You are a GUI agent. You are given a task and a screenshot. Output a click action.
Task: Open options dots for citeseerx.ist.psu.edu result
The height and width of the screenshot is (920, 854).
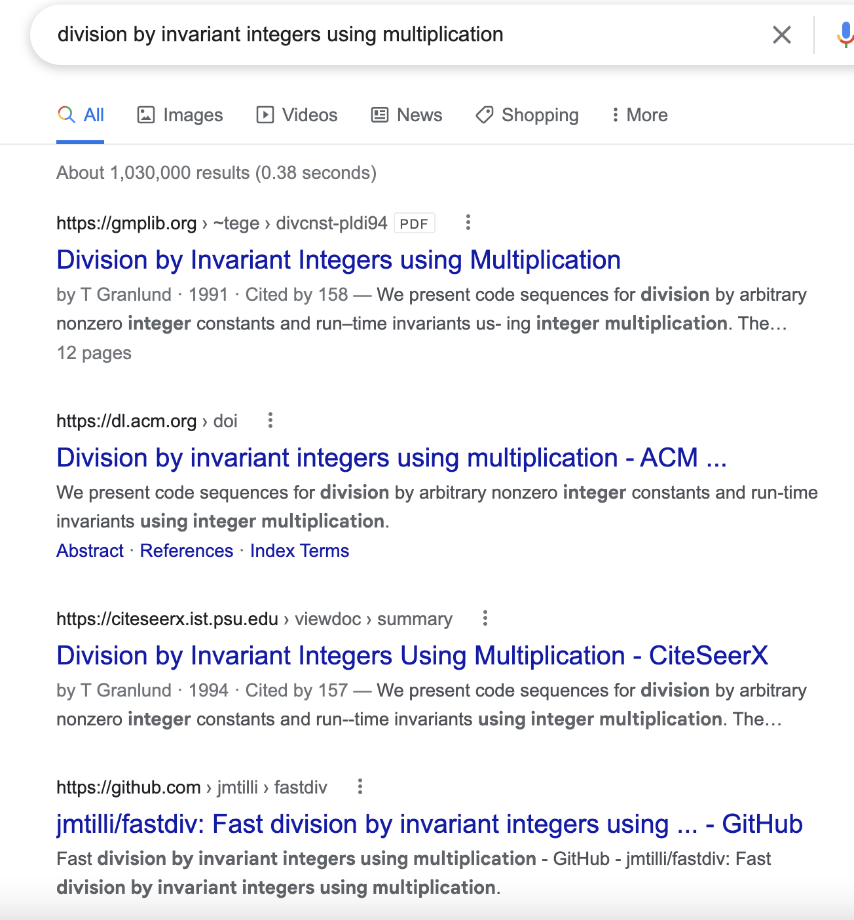click(x=485, y=619)
